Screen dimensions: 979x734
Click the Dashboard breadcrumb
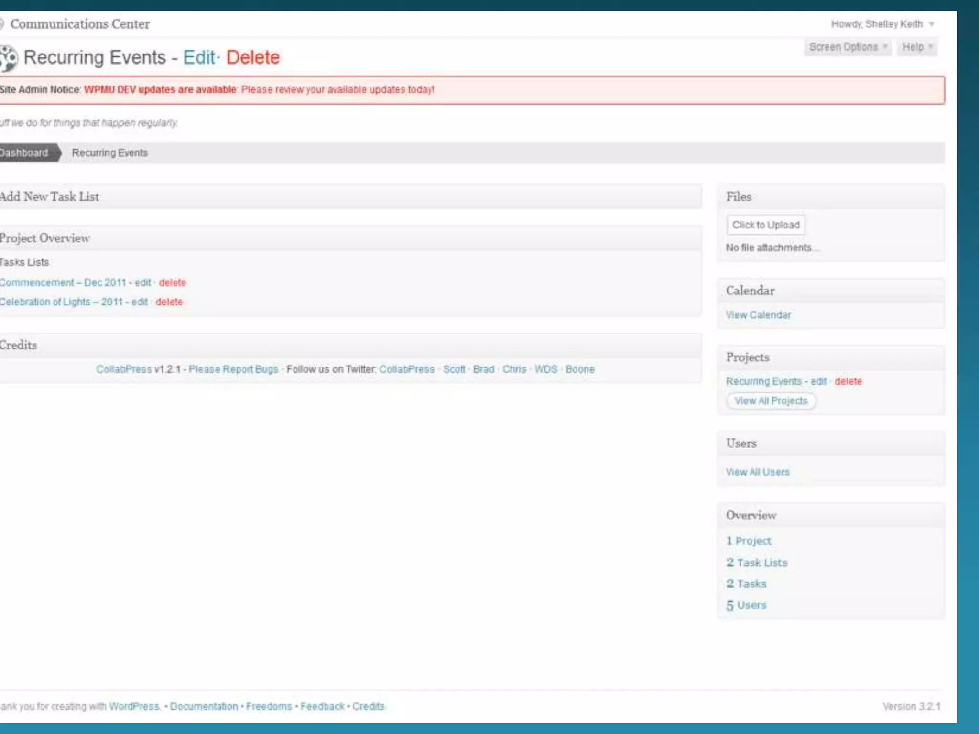point(25,153)
